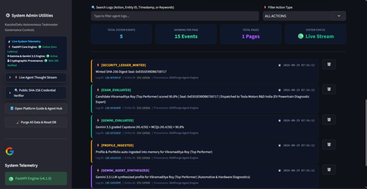Click the SHA-256 Verified status text
The image size is (367, 189).
[33, 63]
